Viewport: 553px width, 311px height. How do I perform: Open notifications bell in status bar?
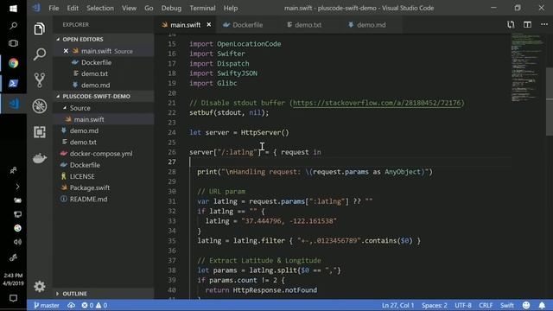coord(542,305)
